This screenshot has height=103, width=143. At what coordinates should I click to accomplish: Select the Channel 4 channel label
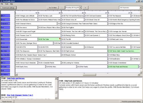click(5, 23)
